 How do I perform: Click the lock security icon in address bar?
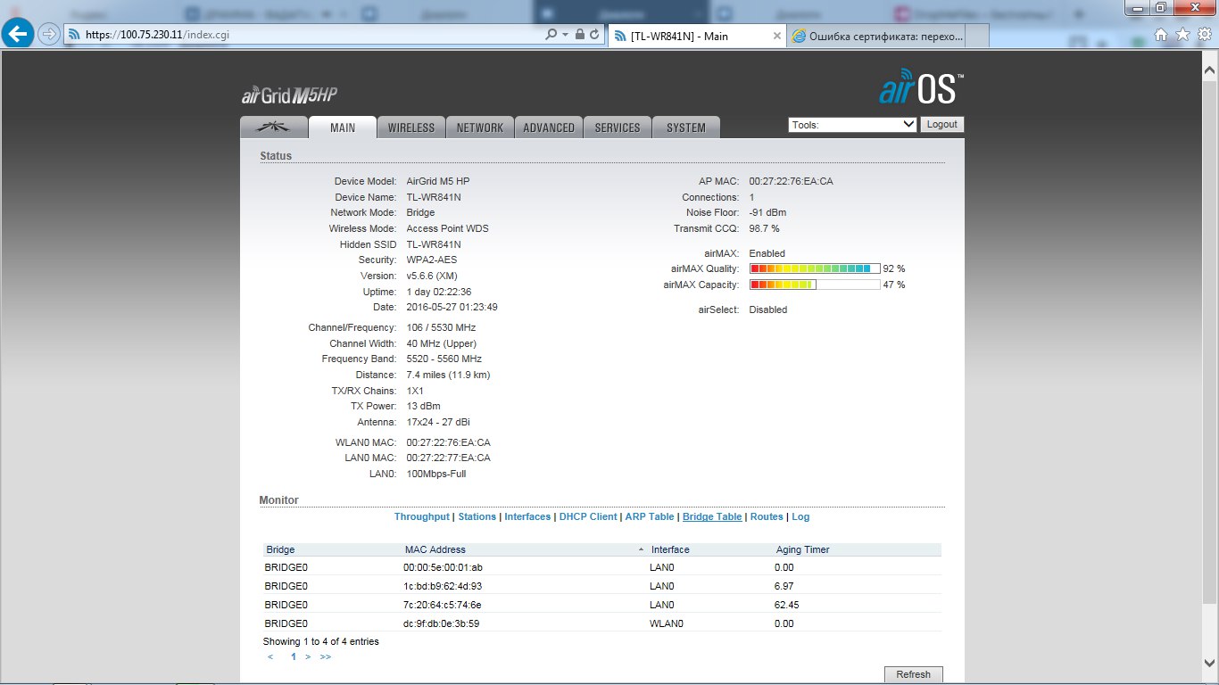pyautogui.click(x=580, y=34)
